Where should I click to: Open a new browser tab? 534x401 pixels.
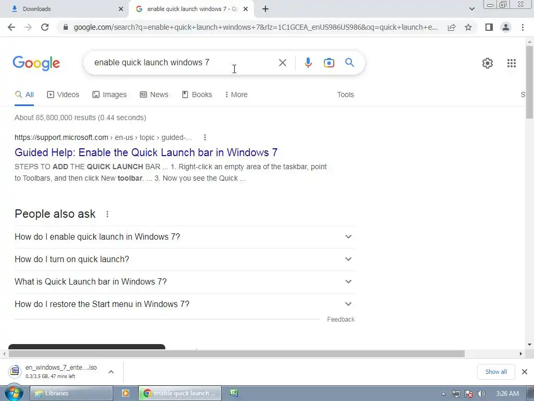click(265, 9)
